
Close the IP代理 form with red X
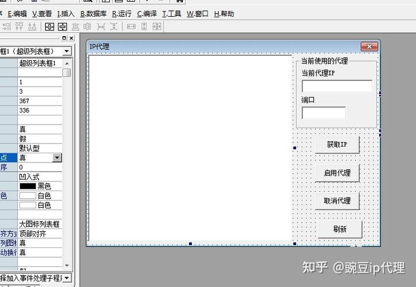[369, 46]
